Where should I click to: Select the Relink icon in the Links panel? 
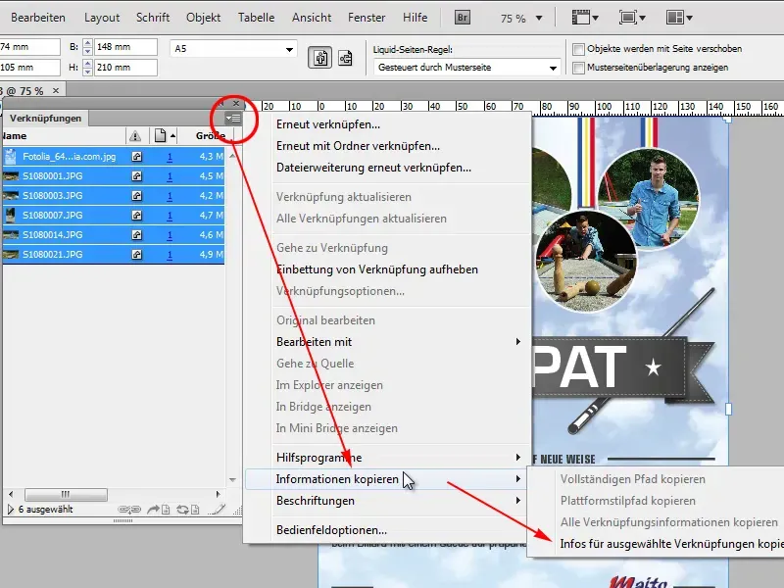(x=132, y=509)
